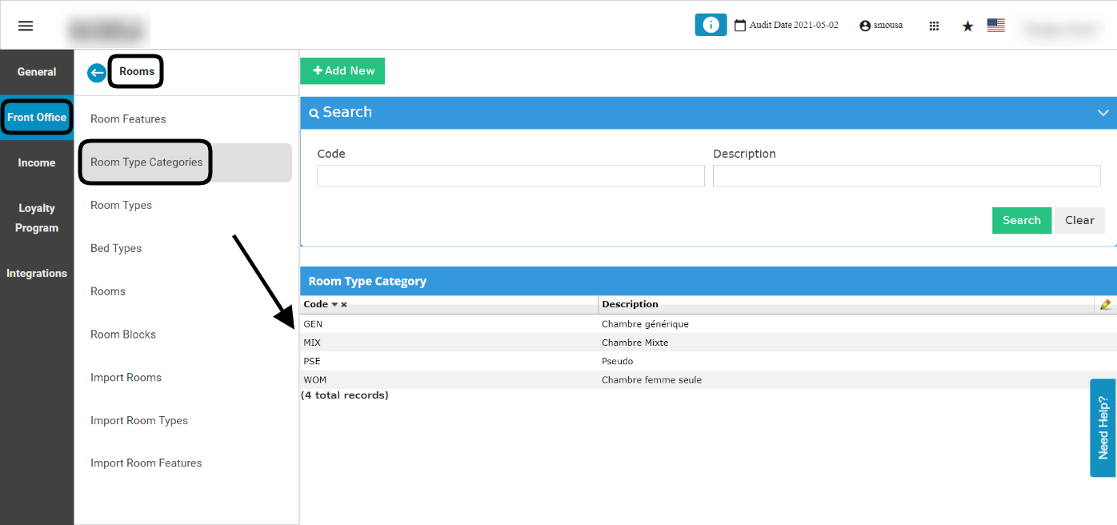Open Bed Types menu item

pyautogui.click(x=116, y=249)
